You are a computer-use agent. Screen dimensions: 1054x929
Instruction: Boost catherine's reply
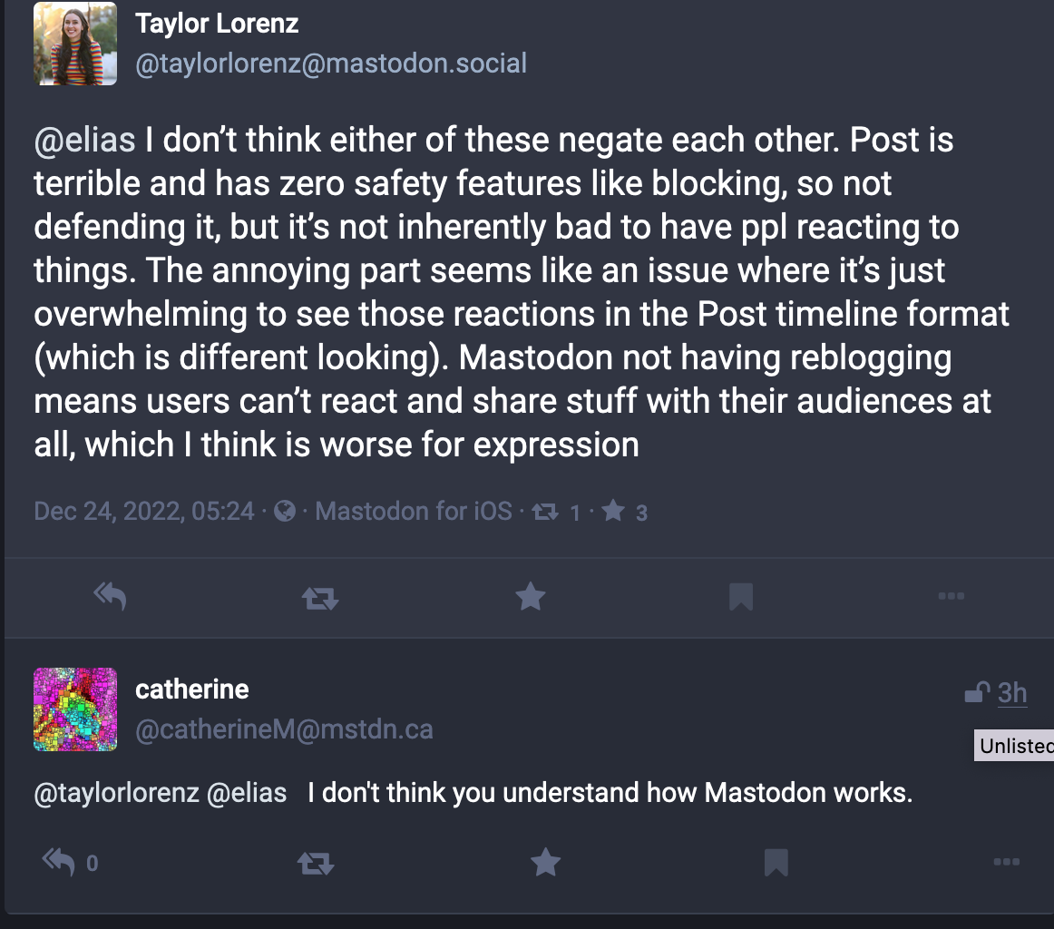[316, 863]
